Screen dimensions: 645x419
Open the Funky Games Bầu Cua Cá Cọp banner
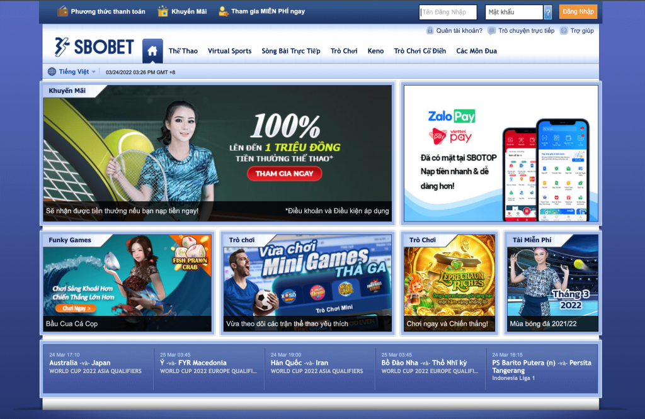[x=127, y=283]
